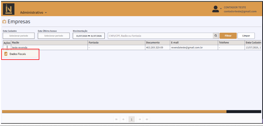Open the Administrativo dropdown menu
Image resolution: width=263 pixels, height=126 pixels.
(x=33, y=13)
